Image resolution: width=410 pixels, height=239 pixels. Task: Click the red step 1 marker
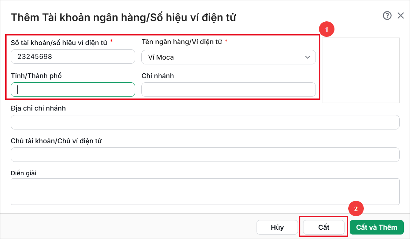pos(327,30)
